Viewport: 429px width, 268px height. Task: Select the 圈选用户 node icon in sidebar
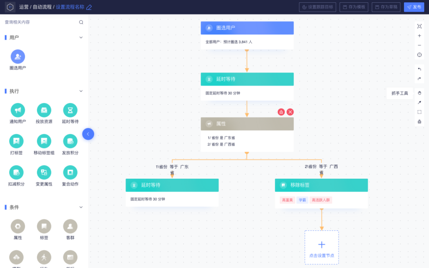[18, 56]
